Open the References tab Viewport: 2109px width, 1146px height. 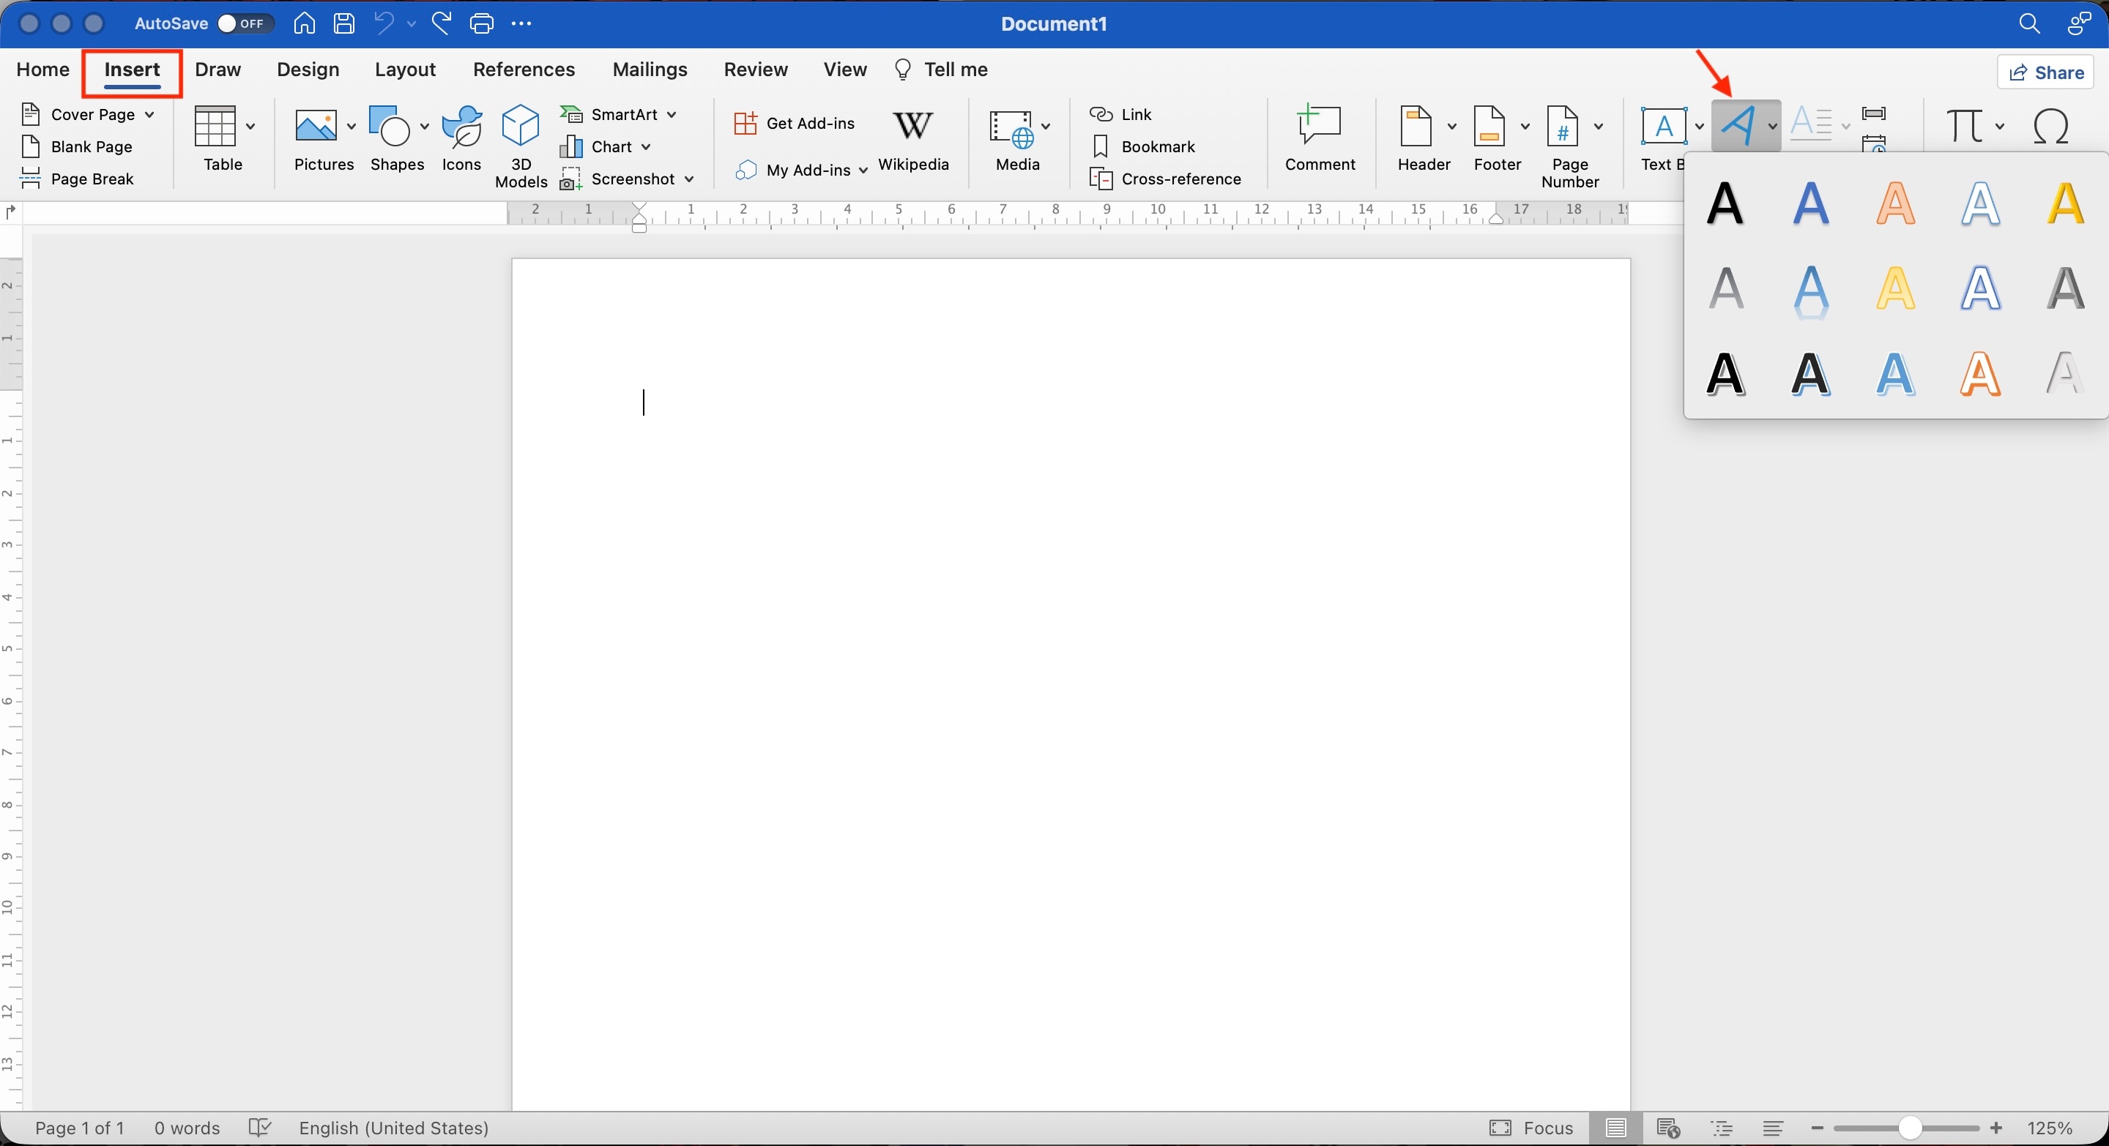point(524,70)
